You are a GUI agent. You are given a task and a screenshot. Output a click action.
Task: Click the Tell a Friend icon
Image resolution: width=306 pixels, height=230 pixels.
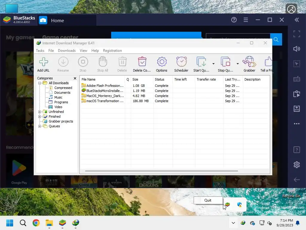(268, 62)
